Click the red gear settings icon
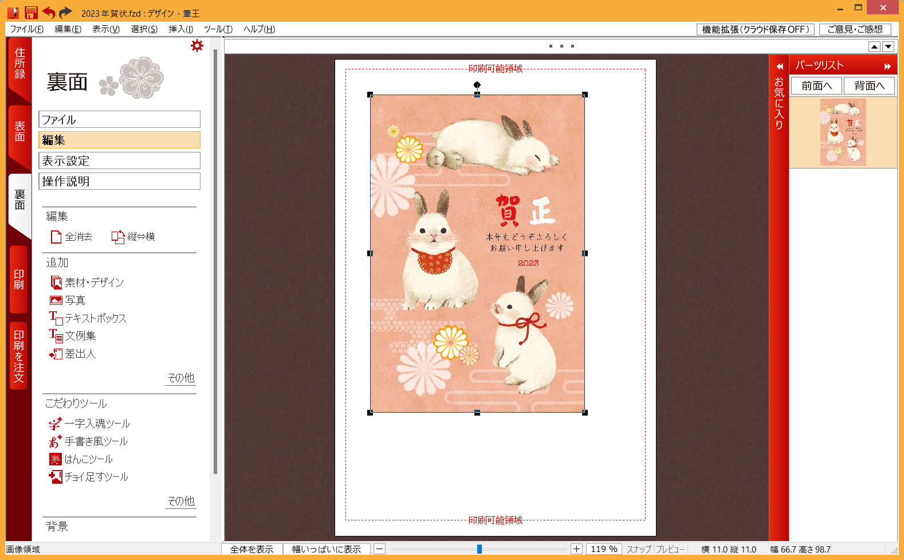 point(197,46)
